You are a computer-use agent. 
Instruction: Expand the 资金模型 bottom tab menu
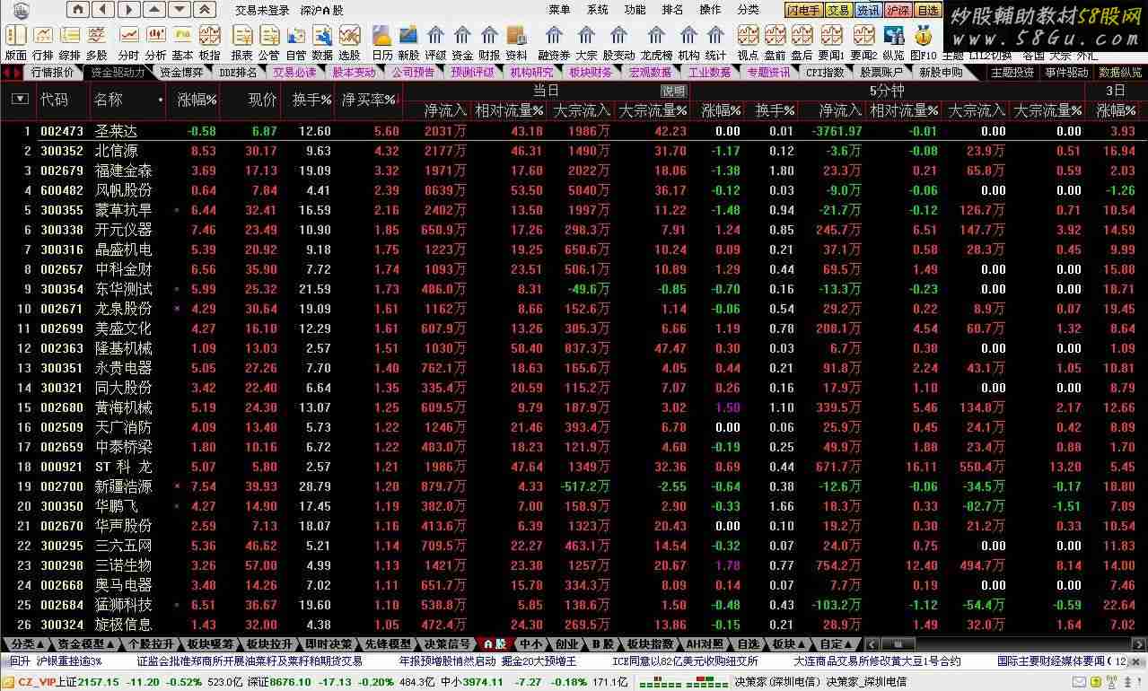coord(84,644)
